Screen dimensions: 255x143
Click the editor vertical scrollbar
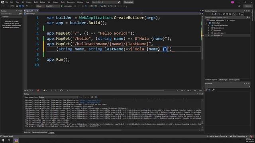(x=202, y=52)
